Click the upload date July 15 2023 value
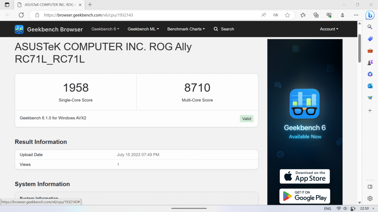 (138, 155)
